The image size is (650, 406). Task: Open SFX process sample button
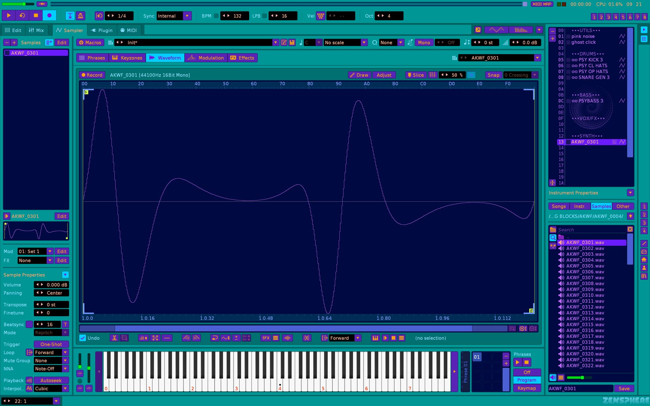[266, 338]
